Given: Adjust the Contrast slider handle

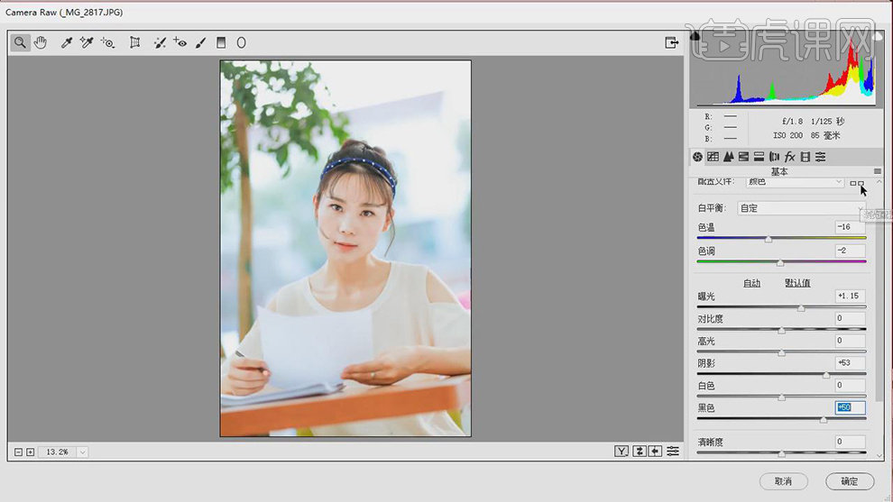Looking at the screenshot, I should tap(781, 330).
